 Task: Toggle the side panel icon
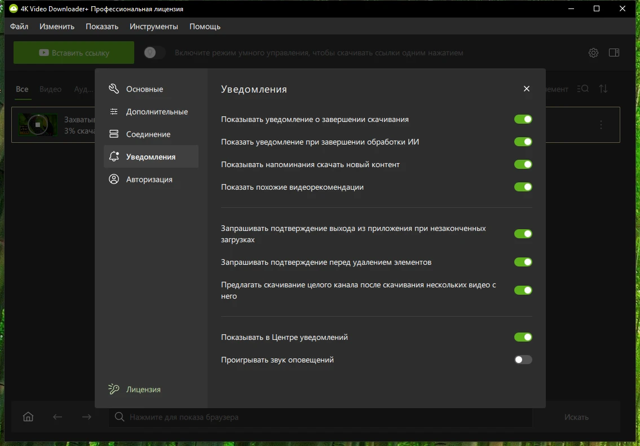click(x=614, y=53)
